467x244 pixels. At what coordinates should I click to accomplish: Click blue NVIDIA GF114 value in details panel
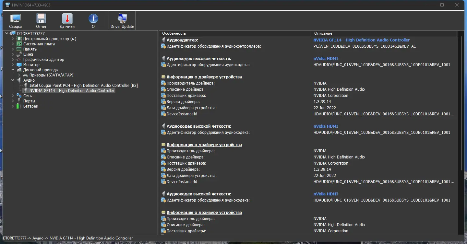coord(362,40)
